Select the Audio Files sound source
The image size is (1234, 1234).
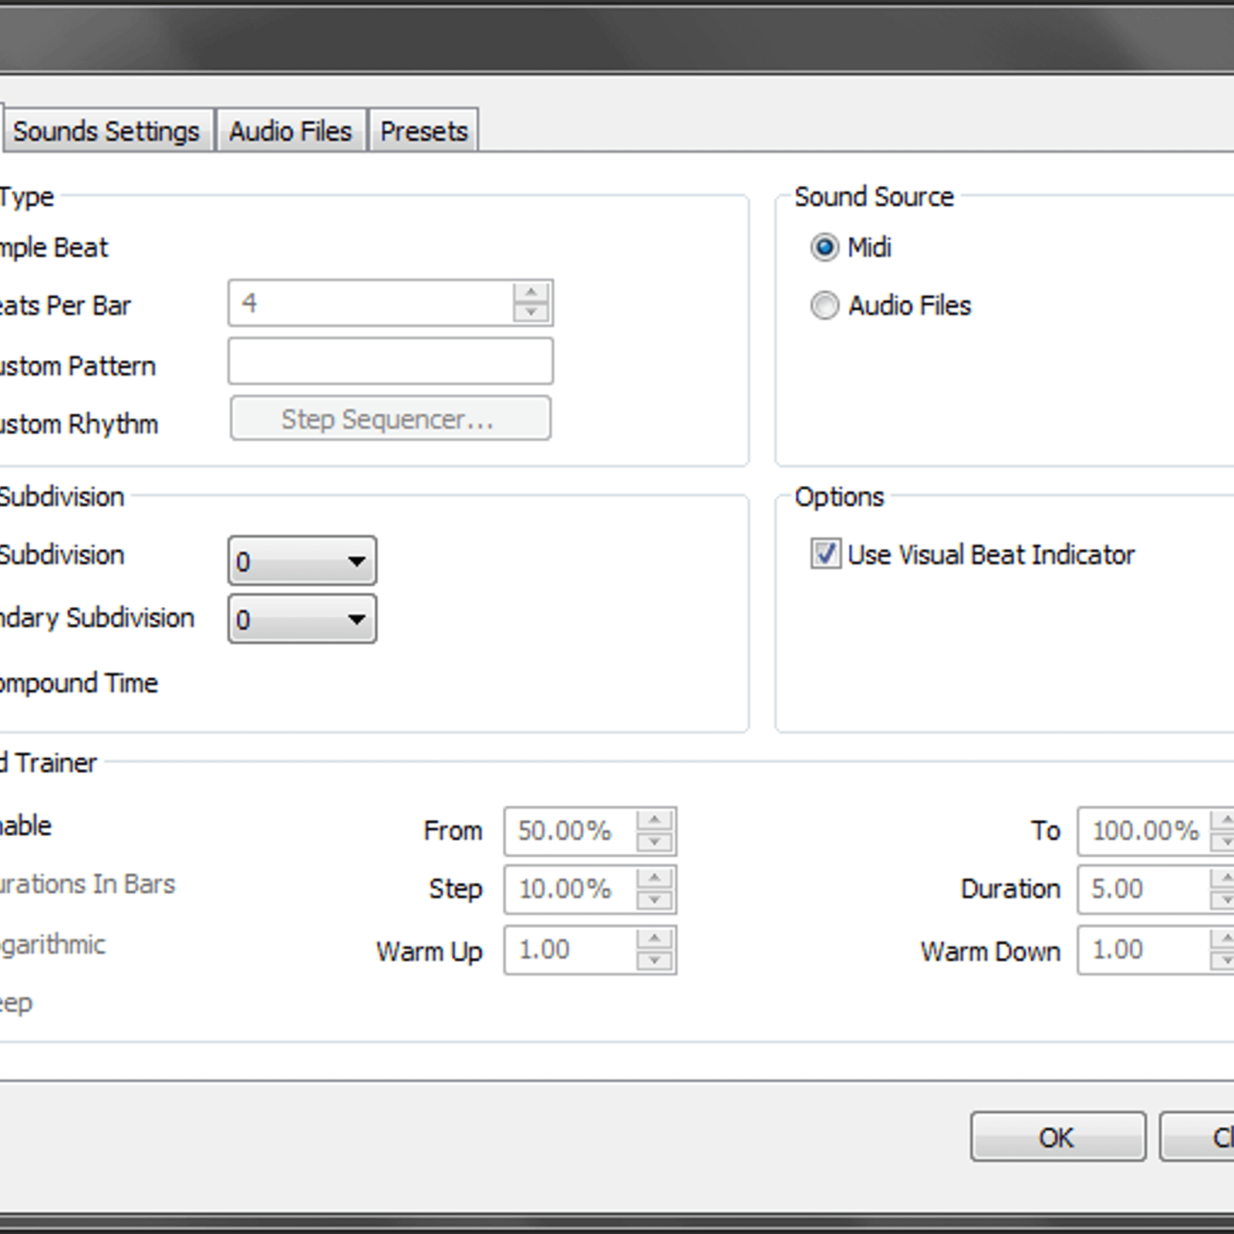click(891, 305)
